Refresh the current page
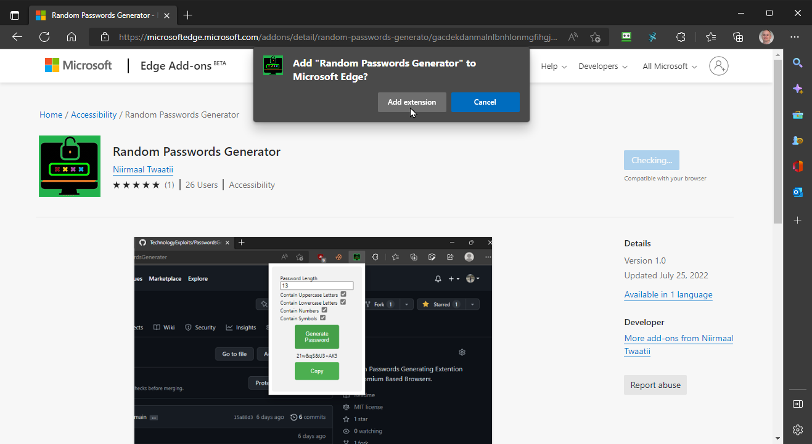812x444 pixels. pos(44,37)
